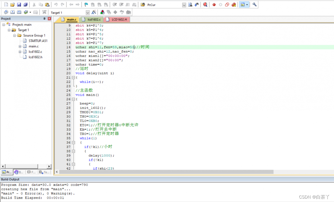334x202 pixels.
Task: Click Manage Project Items colored blocks icon
Action: click(x=102, y=12)
